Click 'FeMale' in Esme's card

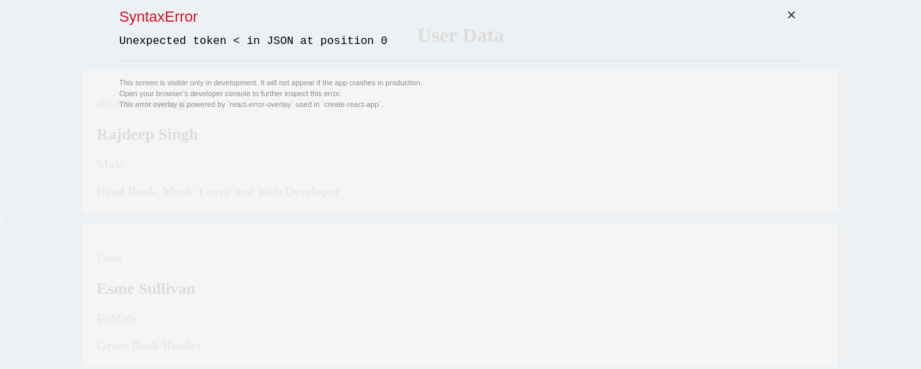[117, 319]
